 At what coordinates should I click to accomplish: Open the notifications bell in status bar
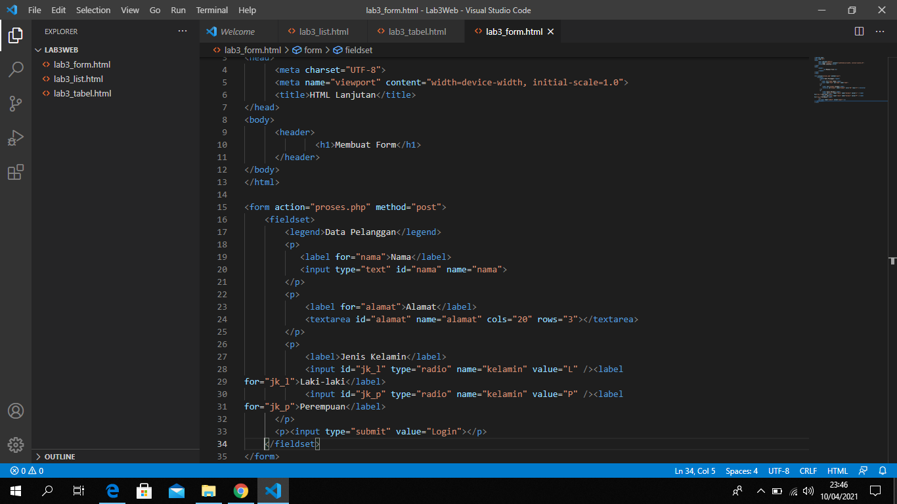(x=882, y=471)
